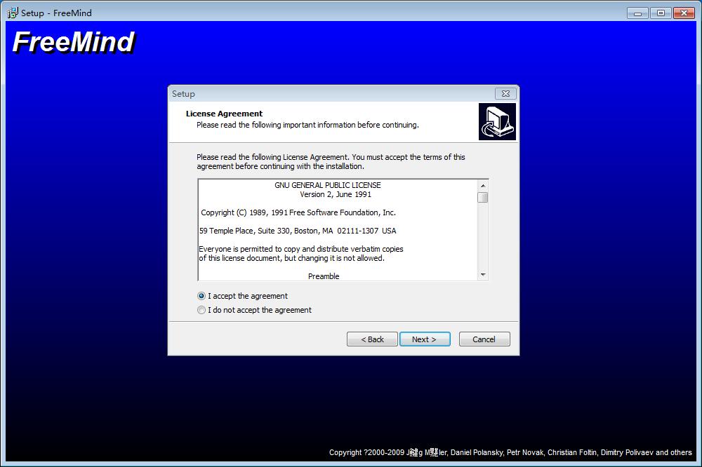Go back with the < Back button

coord(372,339)
